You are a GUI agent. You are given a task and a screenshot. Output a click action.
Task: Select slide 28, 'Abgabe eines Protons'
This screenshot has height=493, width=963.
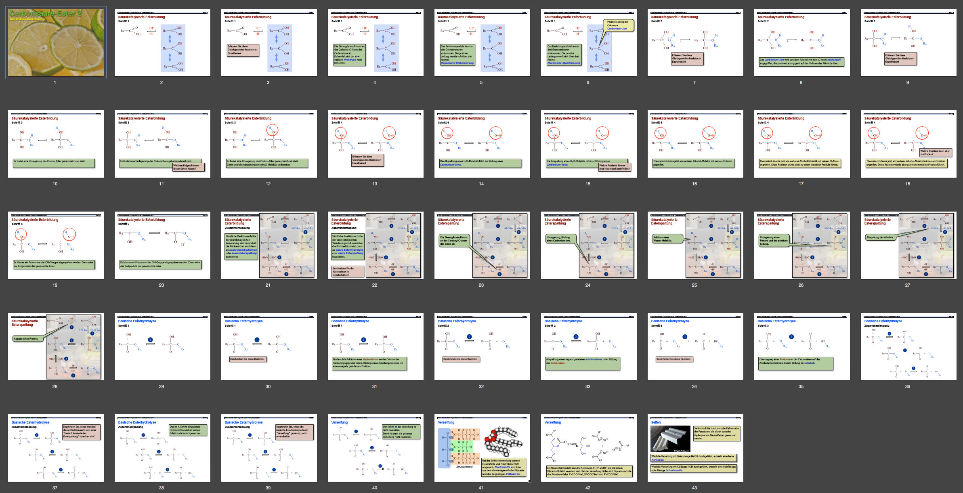click(56, 346)
